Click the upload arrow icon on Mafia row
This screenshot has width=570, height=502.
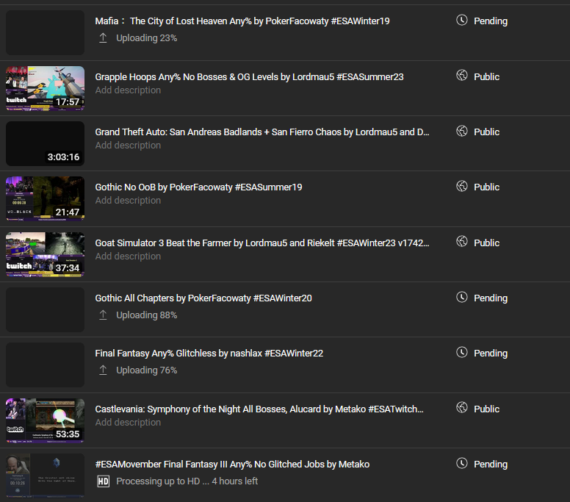103,37
